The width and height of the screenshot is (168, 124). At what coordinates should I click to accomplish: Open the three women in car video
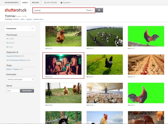coord(64,65)
